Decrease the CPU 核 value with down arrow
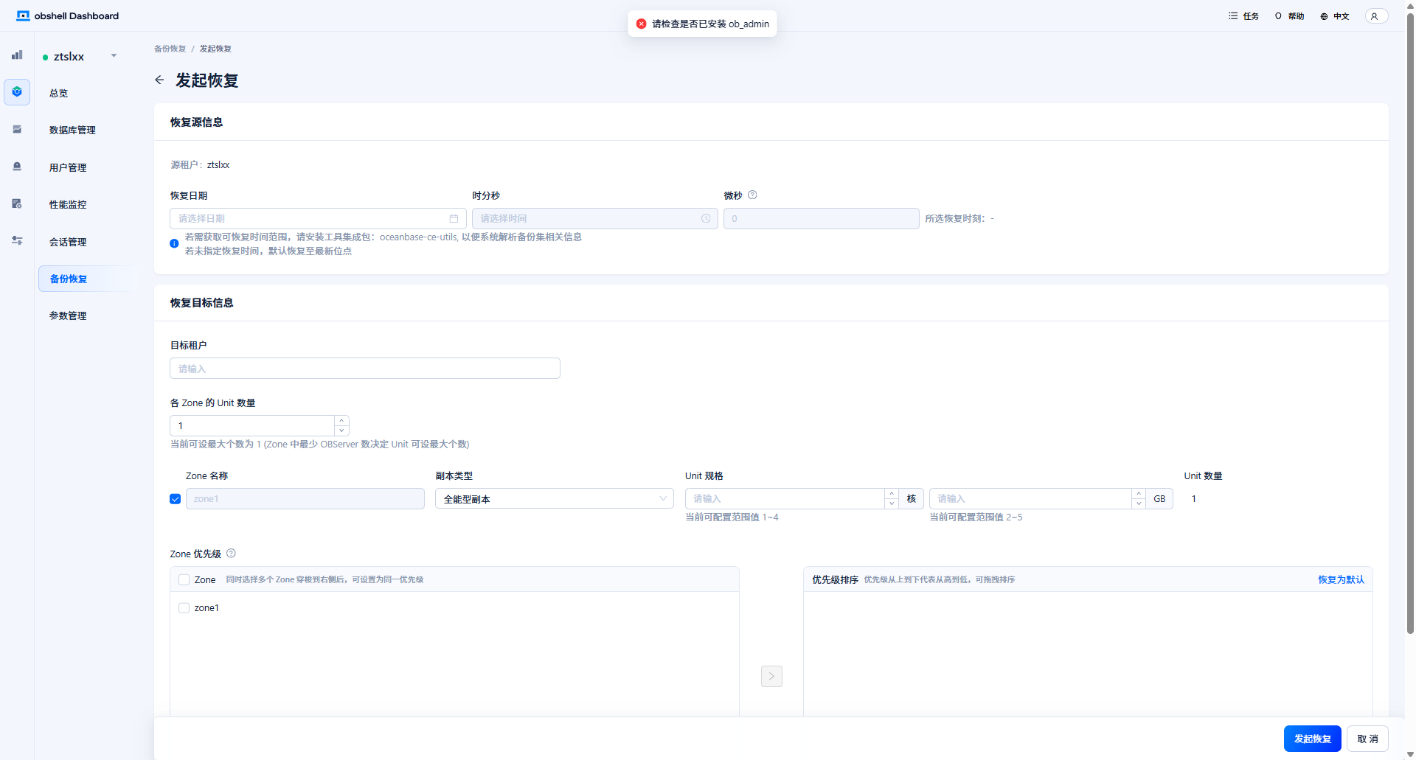1416x760 pixels. [x=892, y=504]
